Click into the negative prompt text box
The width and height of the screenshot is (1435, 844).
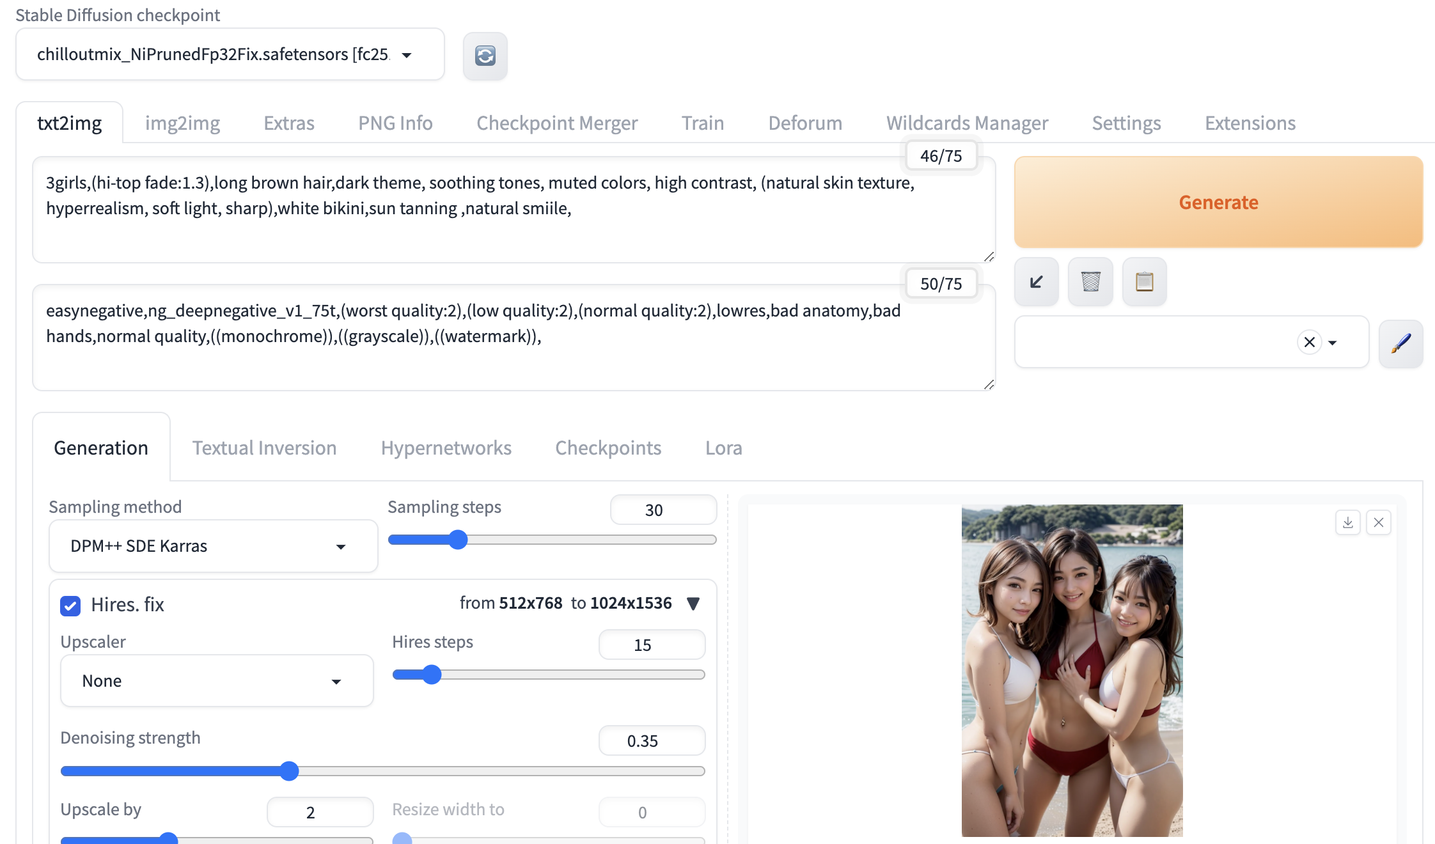[x=514, y=338]
